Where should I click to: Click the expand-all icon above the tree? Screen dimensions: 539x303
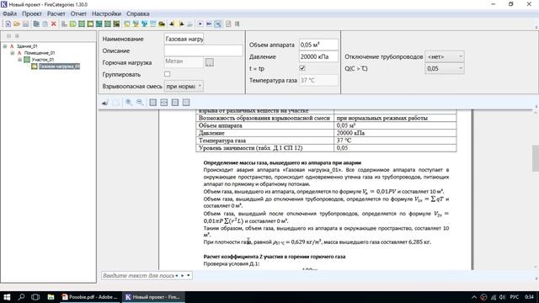pyautogui.click(x=17, y=35)
